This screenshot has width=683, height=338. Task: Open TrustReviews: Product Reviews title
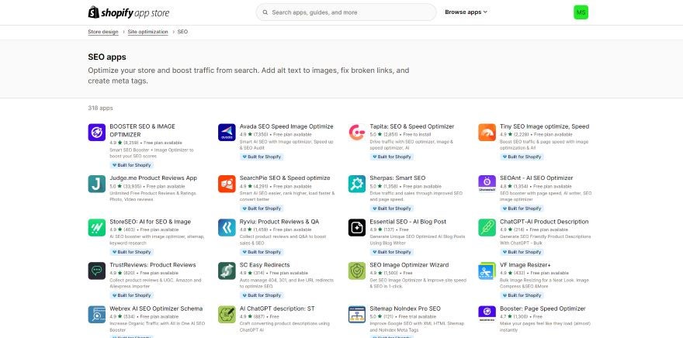pyautogui.click(x=153, y=264)
